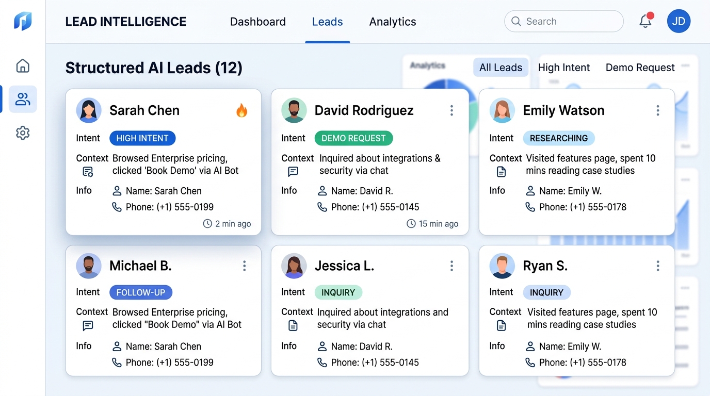This screenshot has height=396, width=710.
Task: Click phone icon on David Rodriguez card
Action: (x=322, y=207)
